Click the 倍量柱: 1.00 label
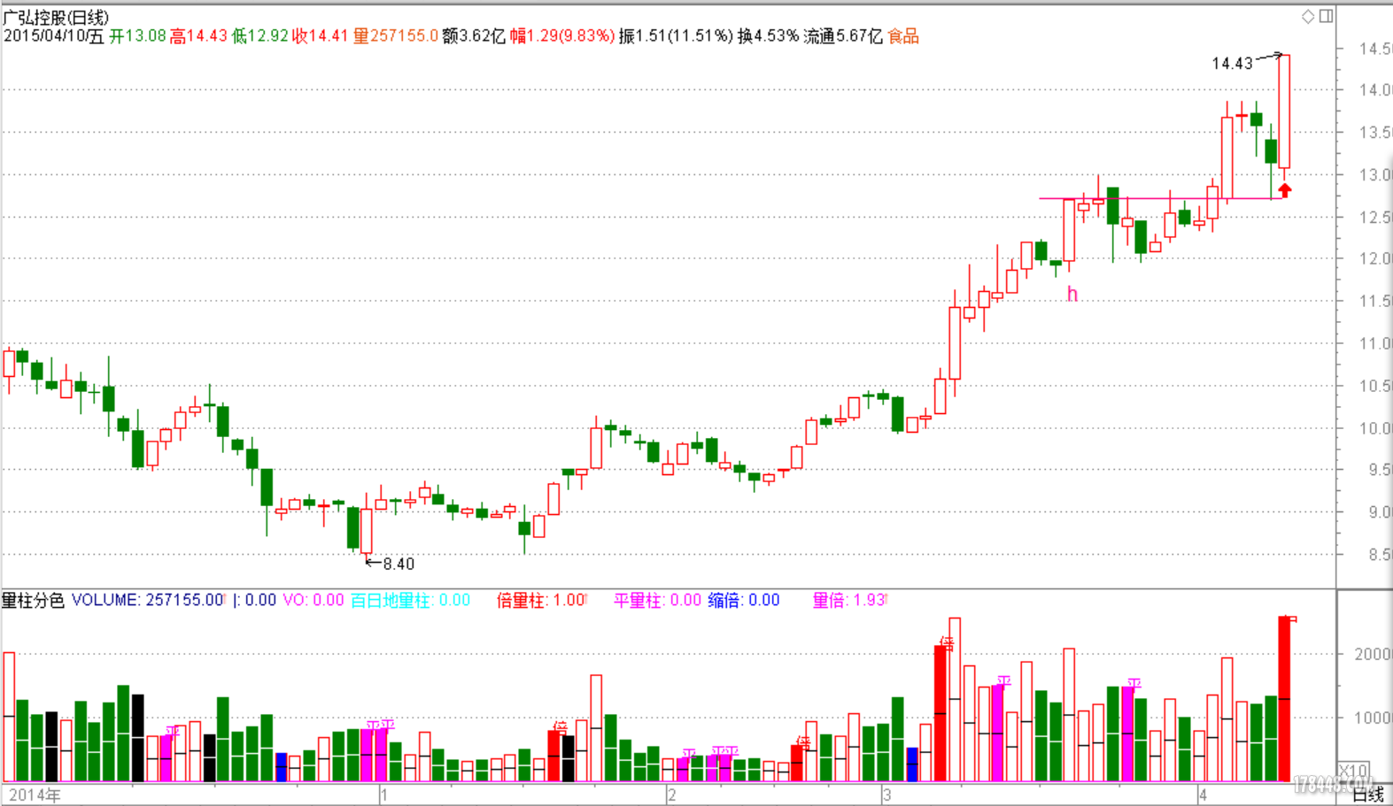 540,601
